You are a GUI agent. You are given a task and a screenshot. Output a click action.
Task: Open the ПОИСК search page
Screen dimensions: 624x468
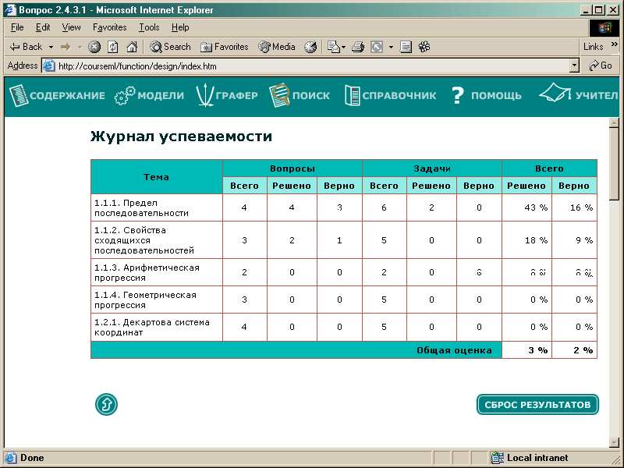(x=300, y=96)
